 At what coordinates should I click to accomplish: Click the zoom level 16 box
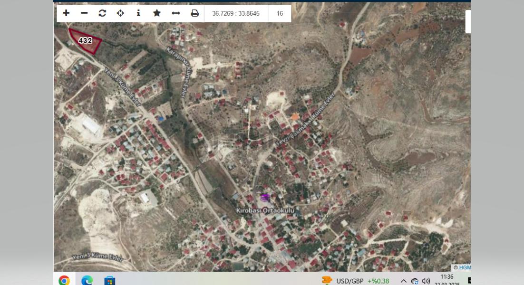pyautogui.click(x=280, y=13)
